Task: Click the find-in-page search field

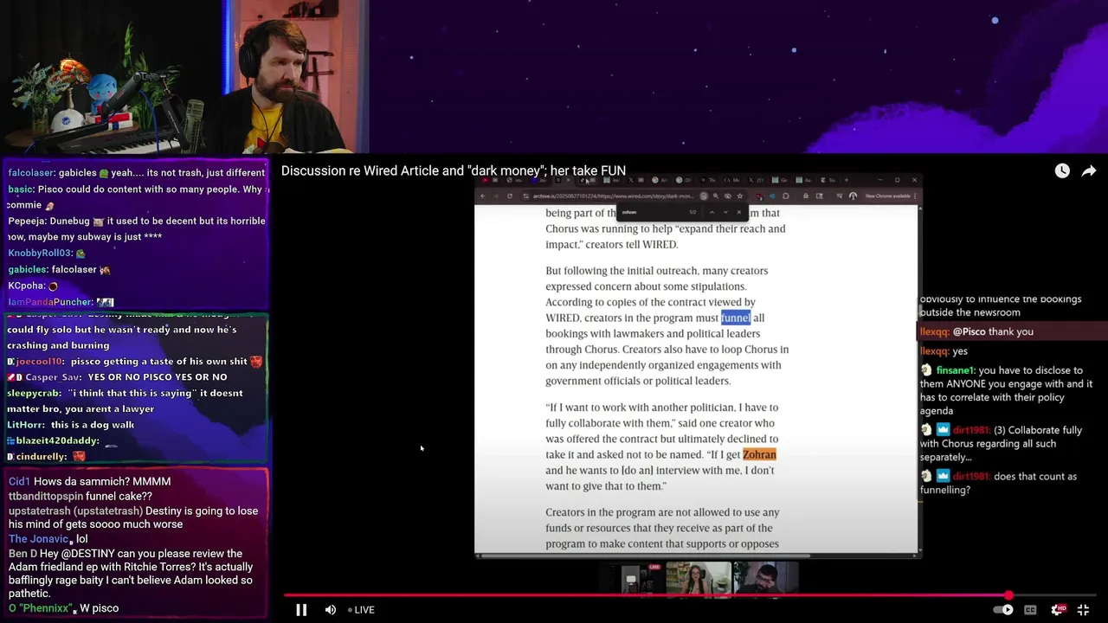Action: [x=654, y=212]
